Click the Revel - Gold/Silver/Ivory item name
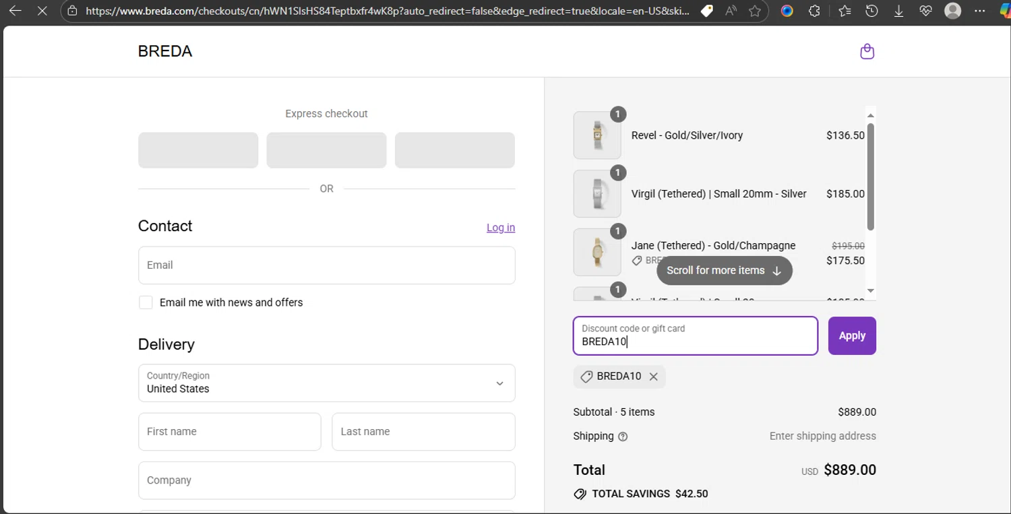Viewport: 1011px width, 514px height. coord(687,135)
